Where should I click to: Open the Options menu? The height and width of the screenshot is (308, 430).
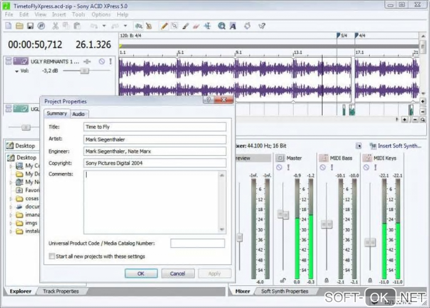pos(101,14)
